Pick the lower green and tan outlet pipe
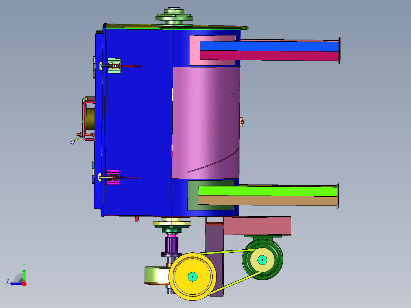The width and height of the screenshot is (411, 308). [268, 196]
